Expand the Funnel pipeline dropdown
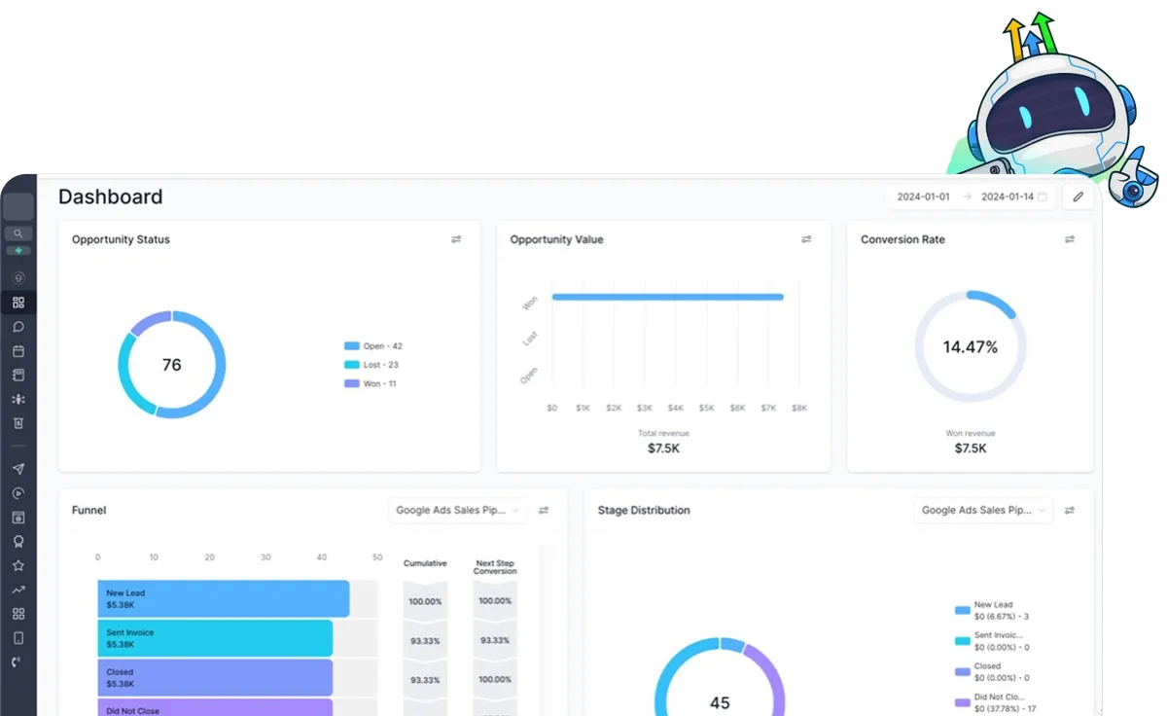 point(457,510)
